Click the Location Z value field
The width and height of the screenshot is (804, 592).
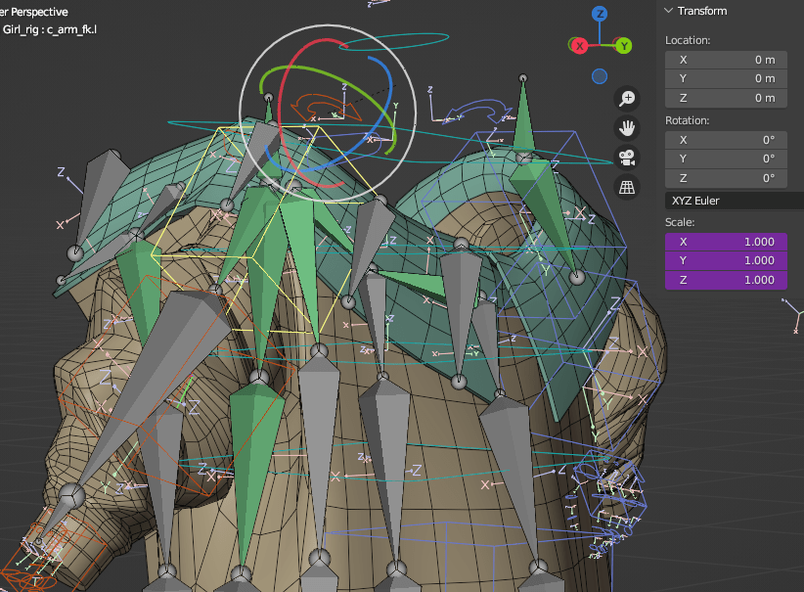726,98
